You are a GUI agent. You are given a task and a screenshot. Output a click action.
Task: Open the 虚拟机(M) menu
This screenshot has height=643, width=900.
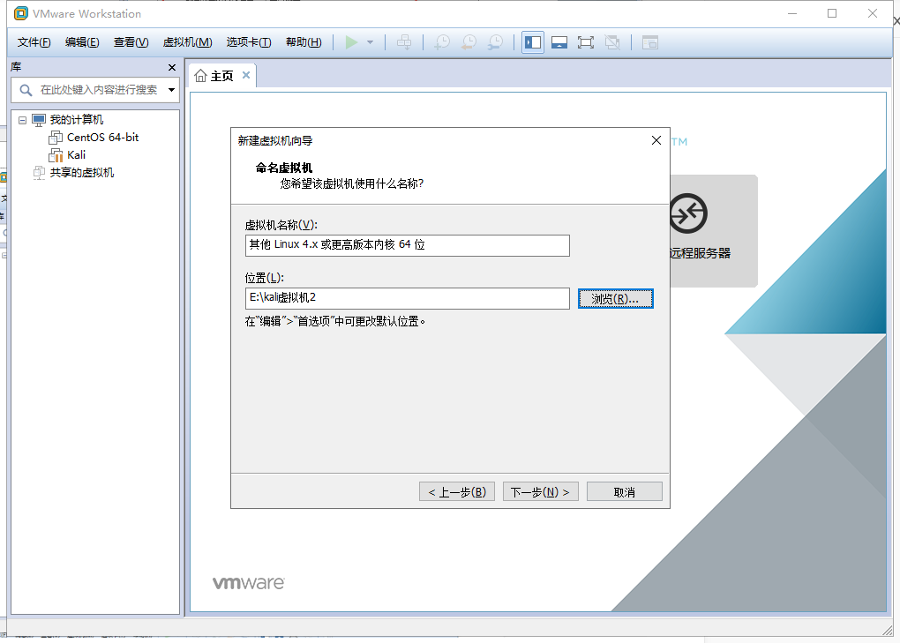tap(188, 42)
